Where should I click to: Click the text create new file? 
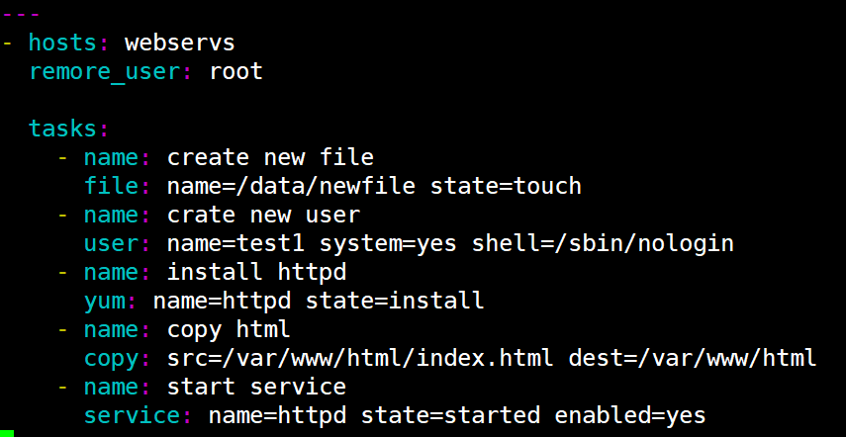(270, 157)
